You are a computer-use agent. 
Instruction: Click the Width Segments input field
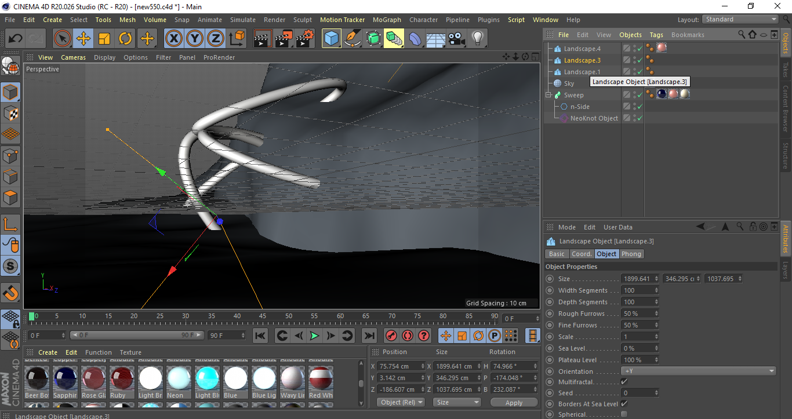pyautogui.click(x=640, y=290)
